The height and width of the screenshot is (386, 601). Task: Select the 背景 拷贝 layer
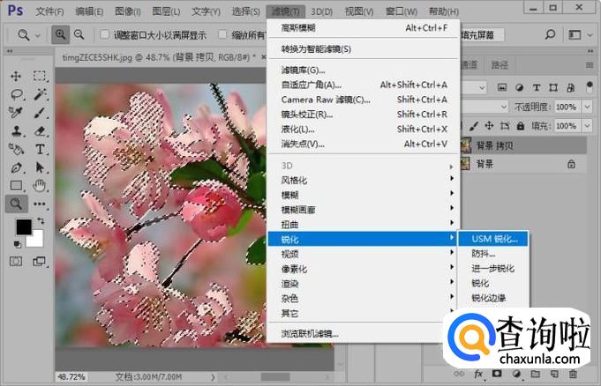coord(522,145)
